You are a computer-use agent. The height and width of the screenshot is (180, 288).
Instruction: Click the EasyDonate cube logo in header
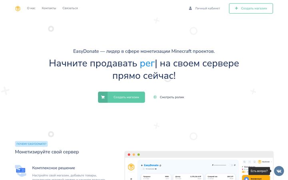pos(18,8)
